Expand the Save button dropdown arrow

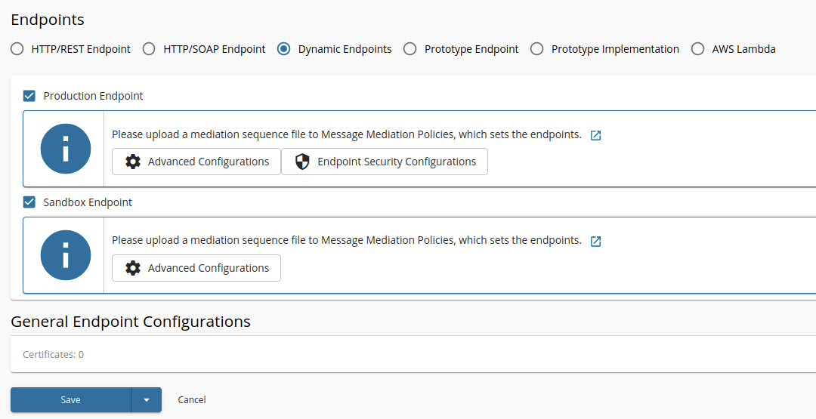coord(147,400)
